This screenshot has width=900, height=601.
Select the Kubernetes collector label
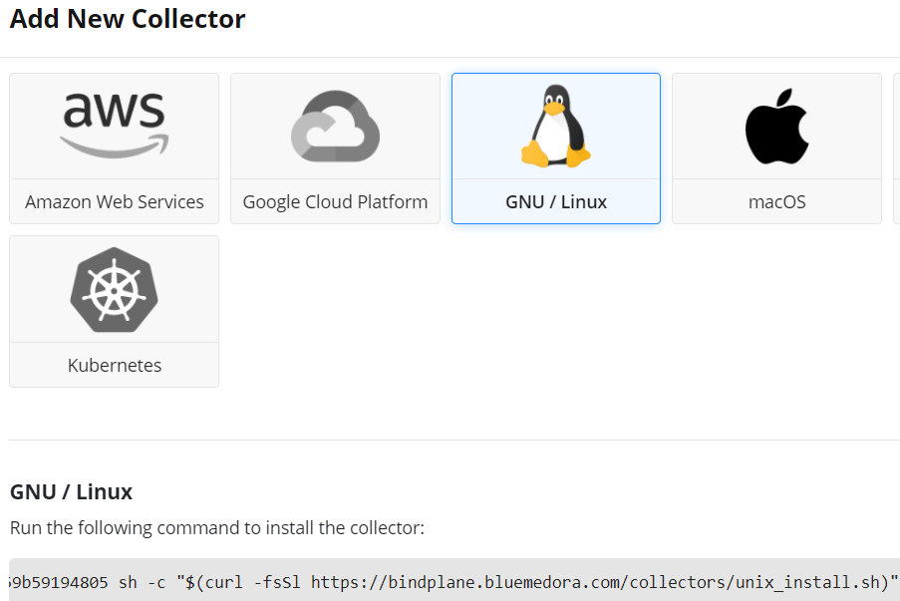click(115, 365)
